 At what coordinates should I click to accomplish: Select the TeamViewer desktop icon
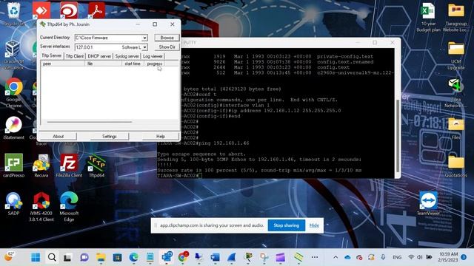428,204
